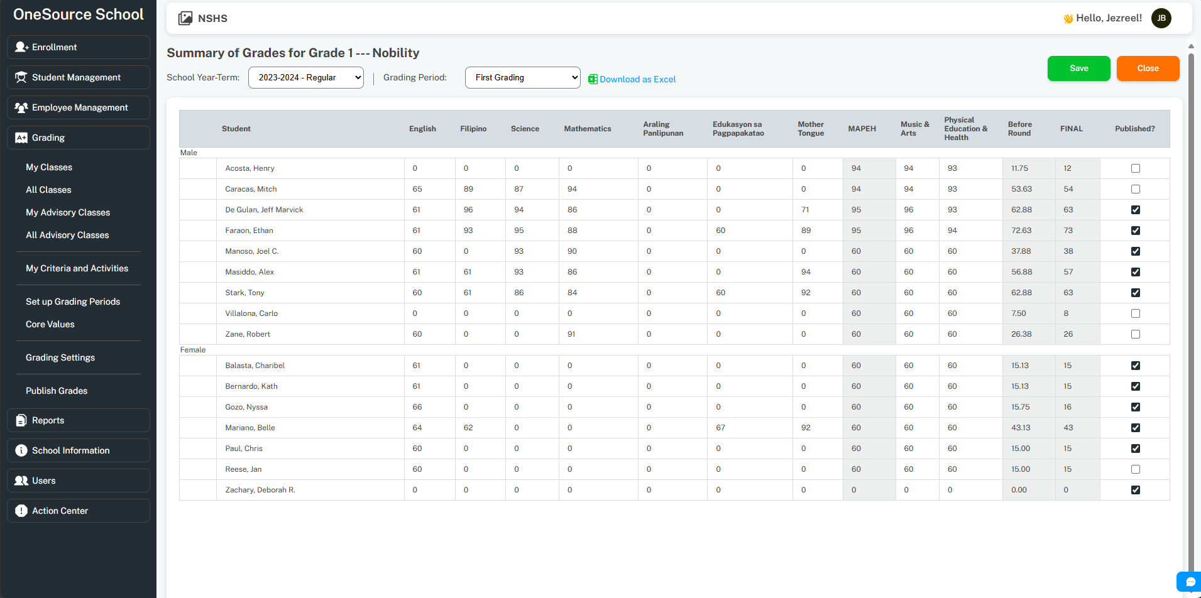This screenshot has height=598, width=1201.
Task: Uncheck Published box for Balasta, Charibel
Action: tap(1135, 366)
